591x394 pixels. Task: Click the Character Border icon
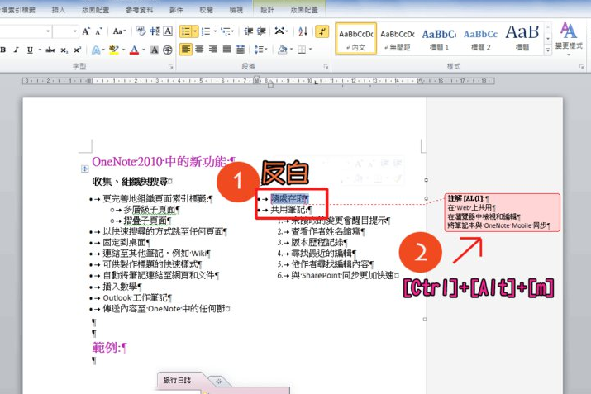pyautogui.click(x=168, y=31)
